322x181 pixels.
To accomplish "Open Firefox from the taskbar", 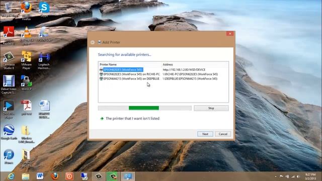I will (x=55, y=176).
